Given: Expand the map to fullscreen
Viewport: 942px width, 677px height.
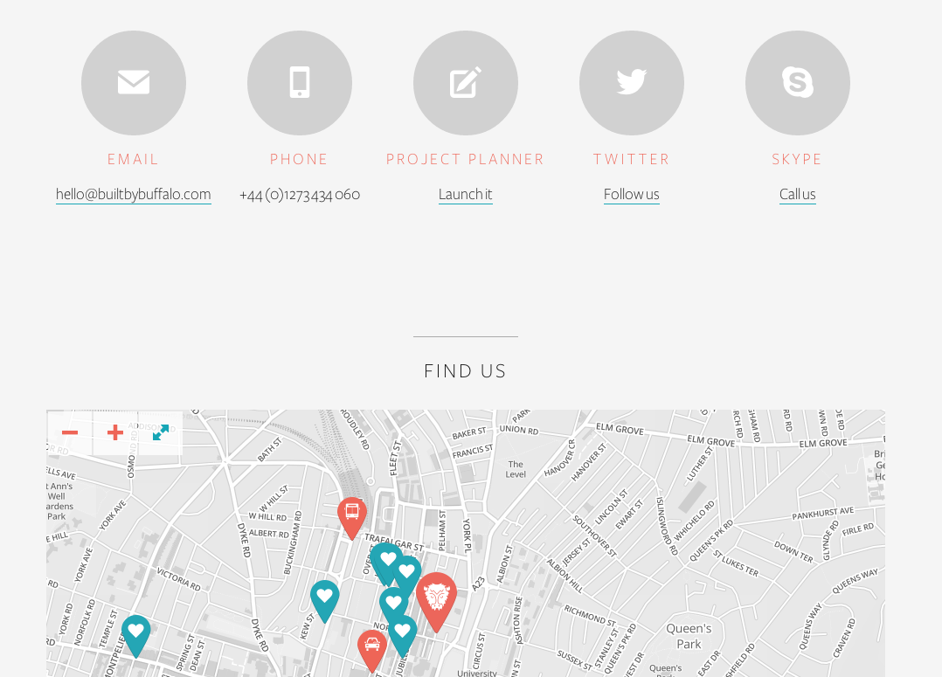Looking at the screenshot, I should [161, 432].
